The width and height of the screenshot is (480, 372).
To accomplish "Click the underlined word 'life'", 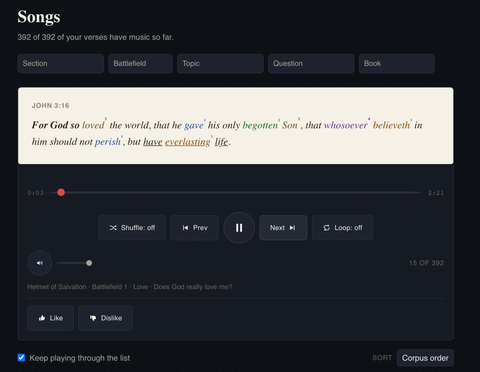I will pos(222,142).
